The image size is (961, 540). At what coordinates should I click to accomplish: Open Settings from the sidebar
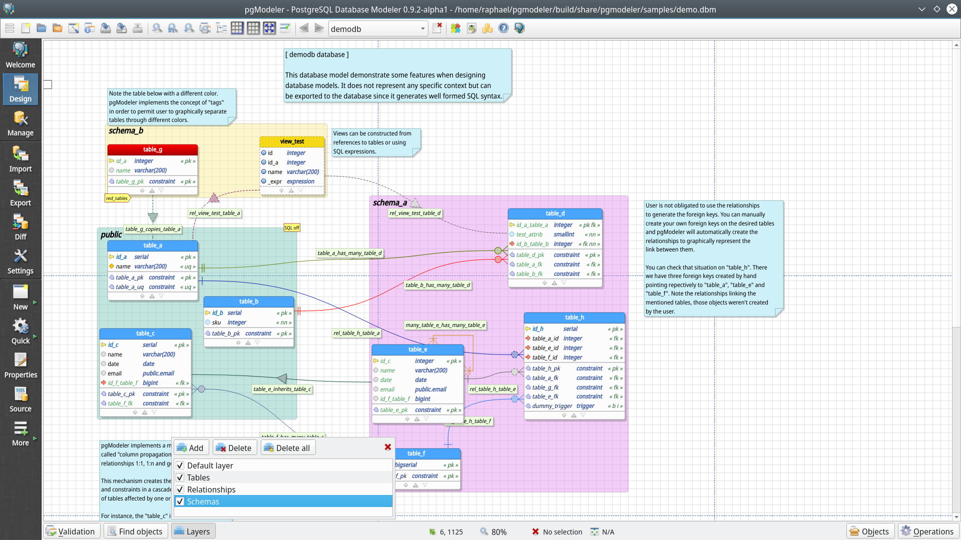pyautogui.click(x=21, y=261)
